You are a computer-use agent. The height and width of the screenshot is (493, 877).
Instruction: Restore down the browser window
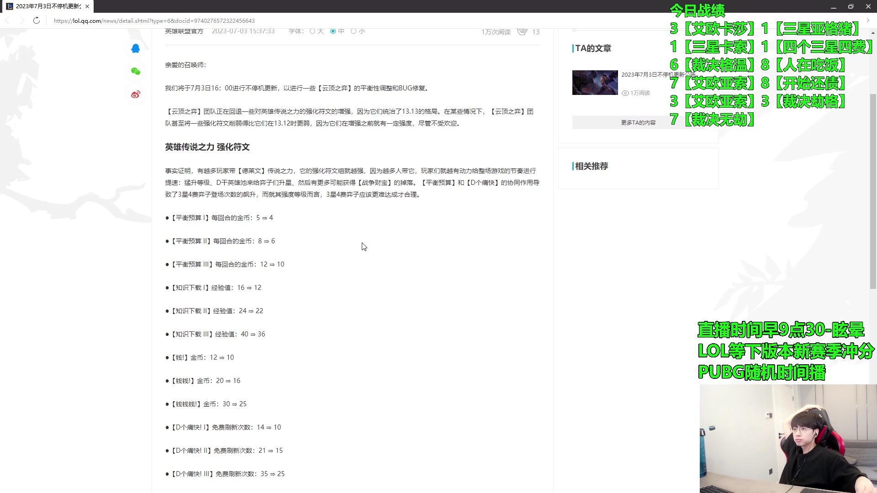click(x=851, y=7)
